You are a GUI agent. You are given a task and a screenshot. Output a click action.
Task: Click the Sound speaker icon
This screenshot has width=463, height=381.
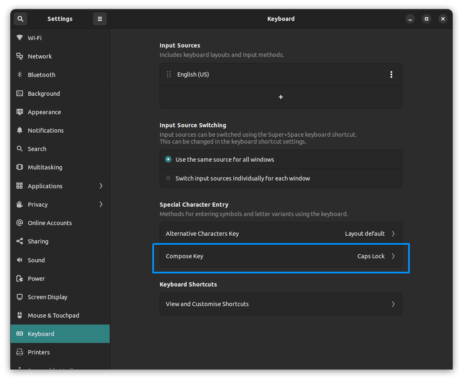[x=20, y=260]
